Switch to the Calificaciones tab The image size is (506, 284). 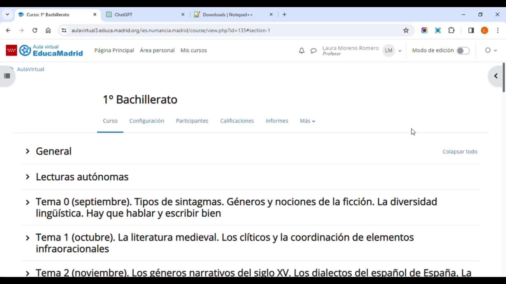(237, 121)
